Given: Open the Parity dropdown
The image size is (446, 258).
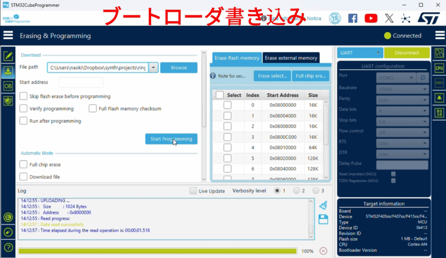Looking at the screenshot, I should coord(402,100).
